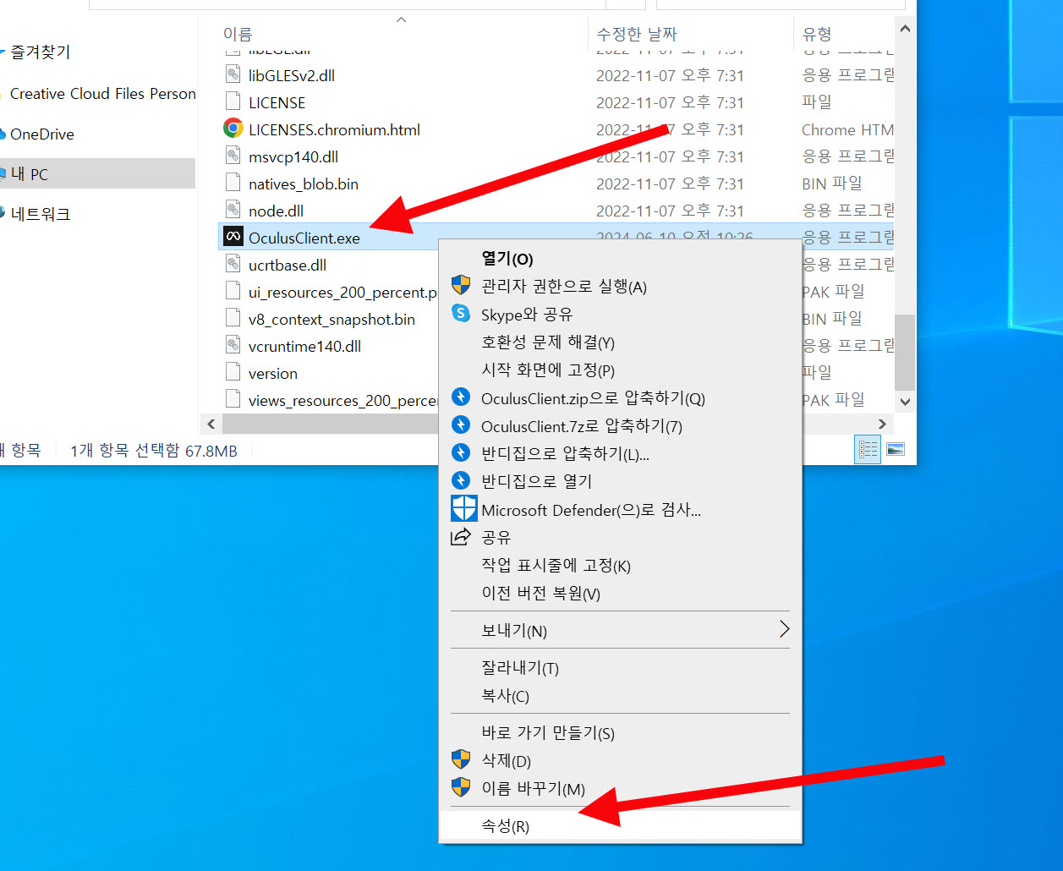This screenshot has width=1063, height=871.
Task: Switch to large thumbnails view icon
Action: point(896,449)
